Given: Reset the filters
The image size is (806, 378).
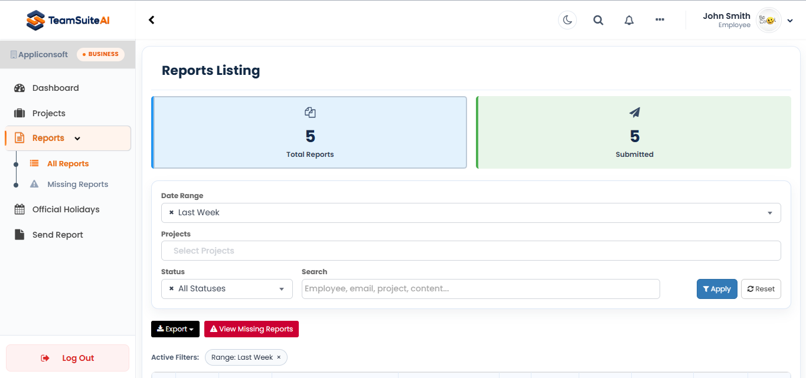Looking at the screenshot, I should (761, 289).
